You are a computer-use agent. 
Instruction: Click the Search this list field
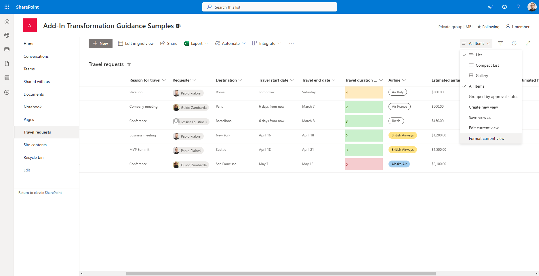pos(269,7)
